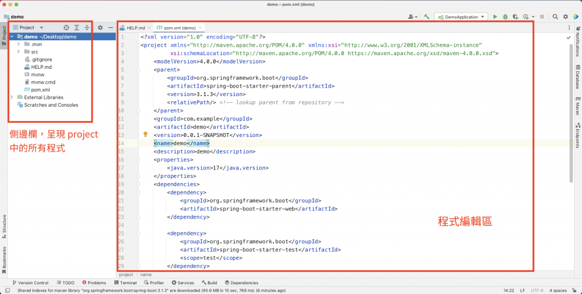Open Project panel options gear
Viewport: 582px width, 294px height.
point(100,27)
